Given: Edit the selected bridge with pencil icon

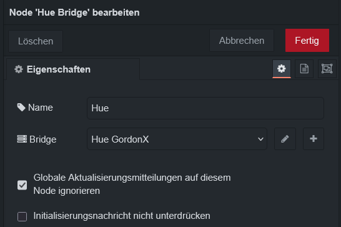Looking at the screenshot, I should click(x=285, y=139).
